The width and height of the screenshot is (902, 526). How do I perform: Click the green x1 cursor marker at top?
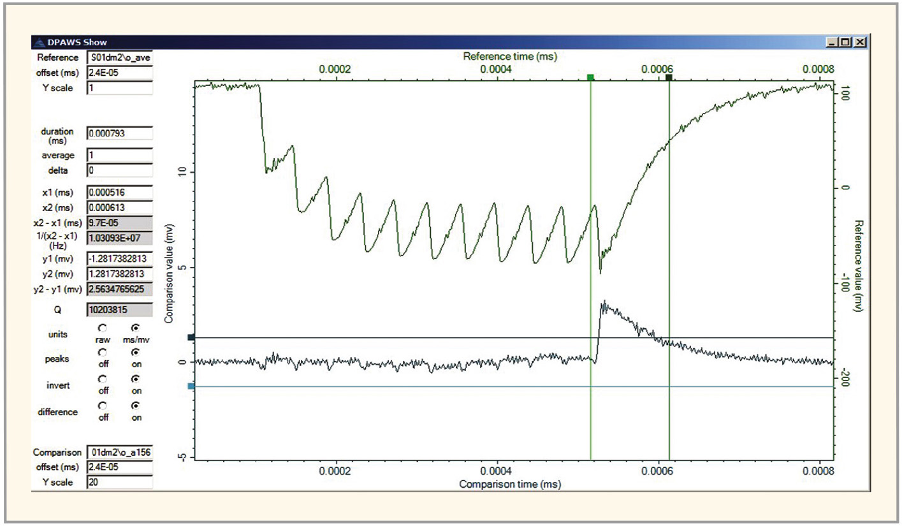(x=590, y=77)
